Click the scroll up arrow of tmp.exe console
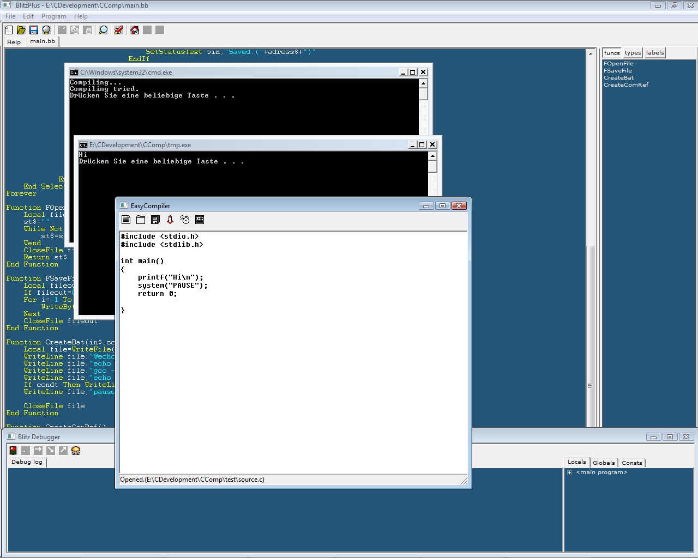 pos(432,156)
